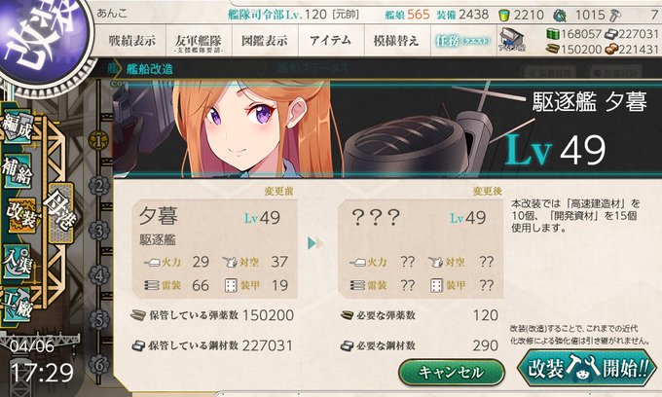Return to 母港 home port button
Image resolution: width=662 pixels, height=397 pixels.
[x=61, y=213]
